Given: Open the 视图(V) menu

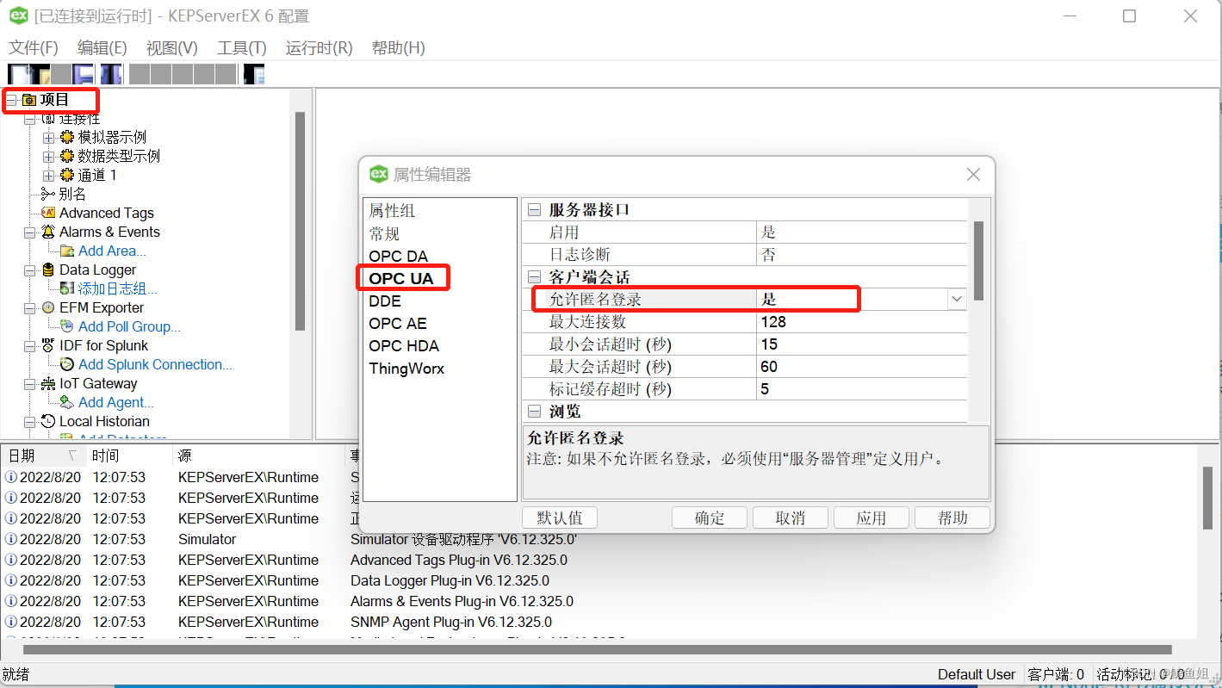Looking at the screenshot, I should (x=172, y=48).
